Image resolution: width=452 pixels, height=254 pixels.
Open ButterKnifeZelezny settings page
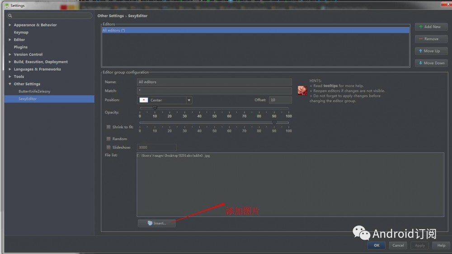(34, 91)
